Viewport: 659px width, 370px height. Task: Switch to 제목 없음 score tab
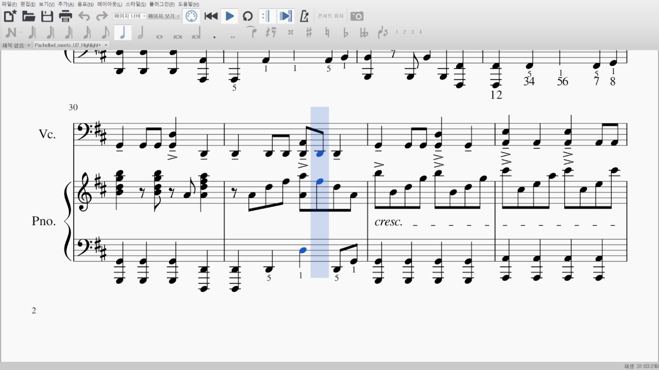click(x=13, y=45)
